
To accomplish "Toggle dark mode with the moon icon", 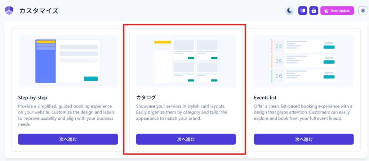I will click(289, 11).
